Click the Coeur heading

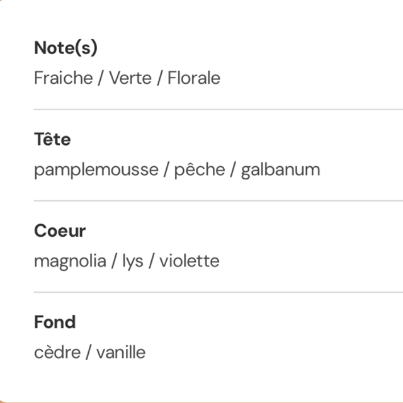pos(60,230)
